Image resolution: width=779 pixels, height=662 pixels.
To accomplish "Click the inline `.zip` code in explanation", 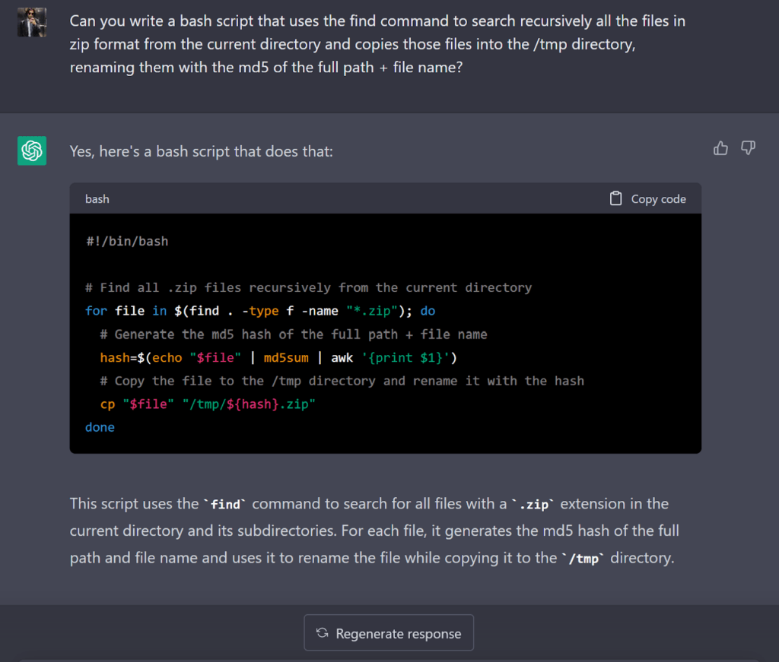I will 533,505.
